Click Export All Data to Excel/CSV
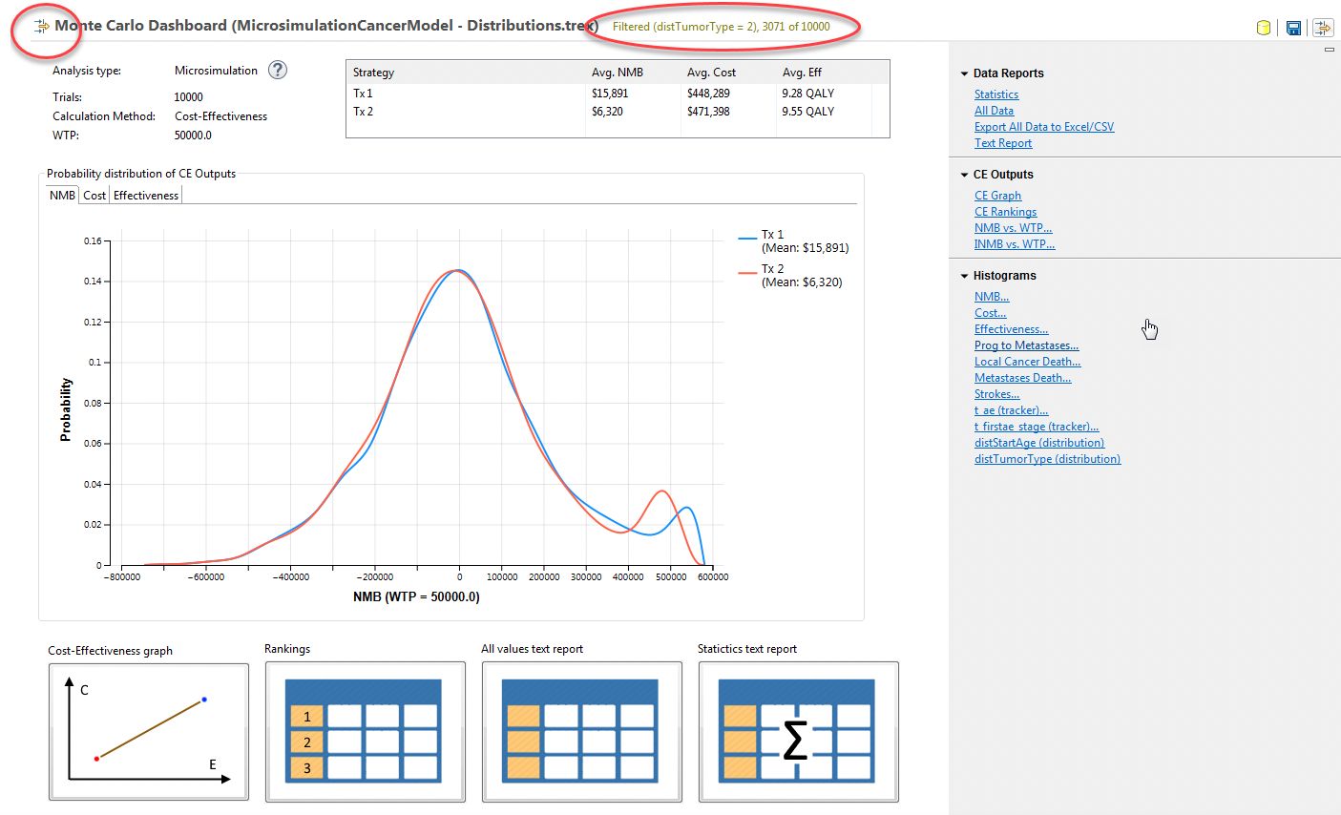The height and width of the screenshot is (815, 1341). tap(1044, 127)
